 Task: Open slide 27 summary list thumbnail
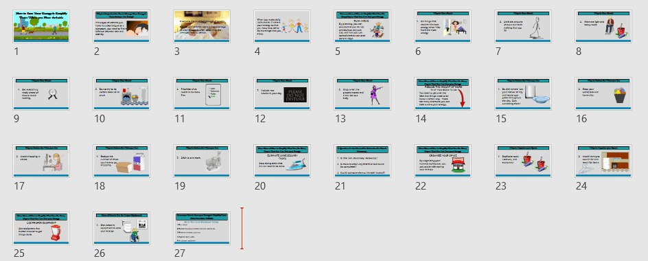tap(202, 228)
